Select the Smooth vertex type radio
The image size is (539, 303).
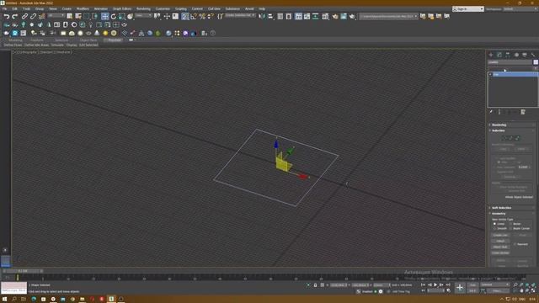click(x=494, y=228)
